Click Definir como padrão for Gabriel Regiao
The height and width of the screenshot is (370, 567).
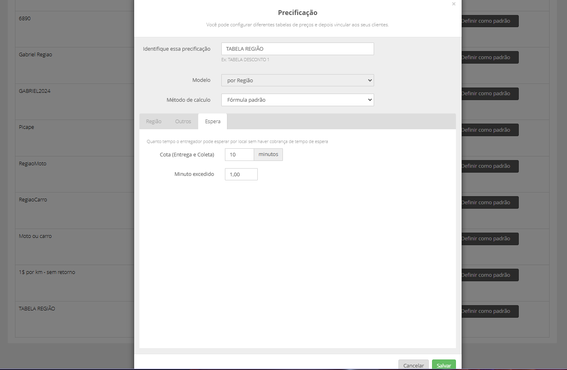(x=490, y=57)
